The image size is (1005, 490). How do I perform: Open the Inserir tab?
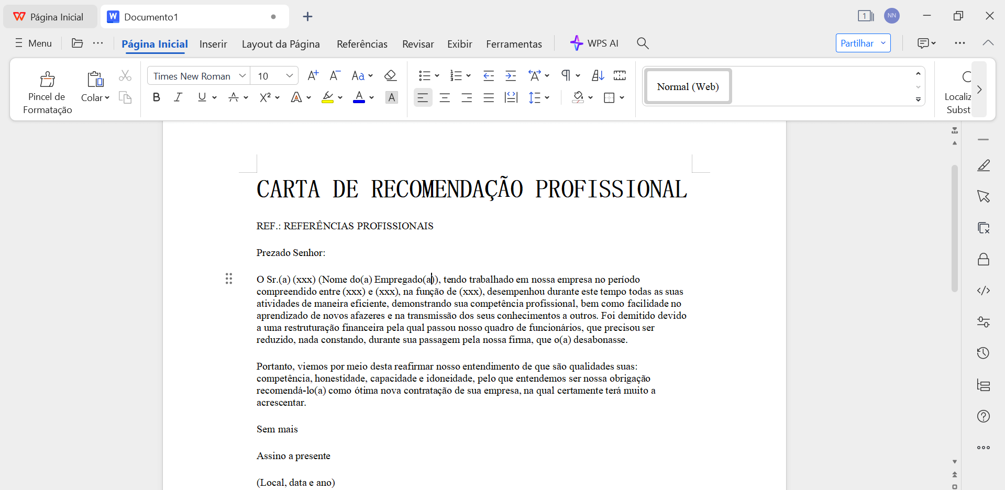point(213,44)
